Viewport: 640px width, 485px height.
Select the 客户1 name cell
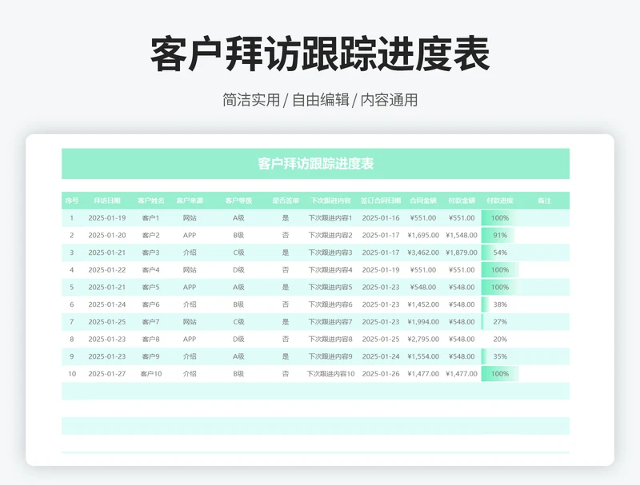pyautogui.click(x=151, y=218)
